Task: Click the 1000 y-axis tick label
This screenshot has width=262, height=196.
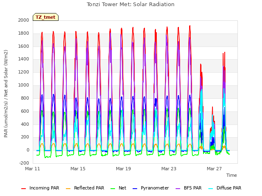Action: 24,85
